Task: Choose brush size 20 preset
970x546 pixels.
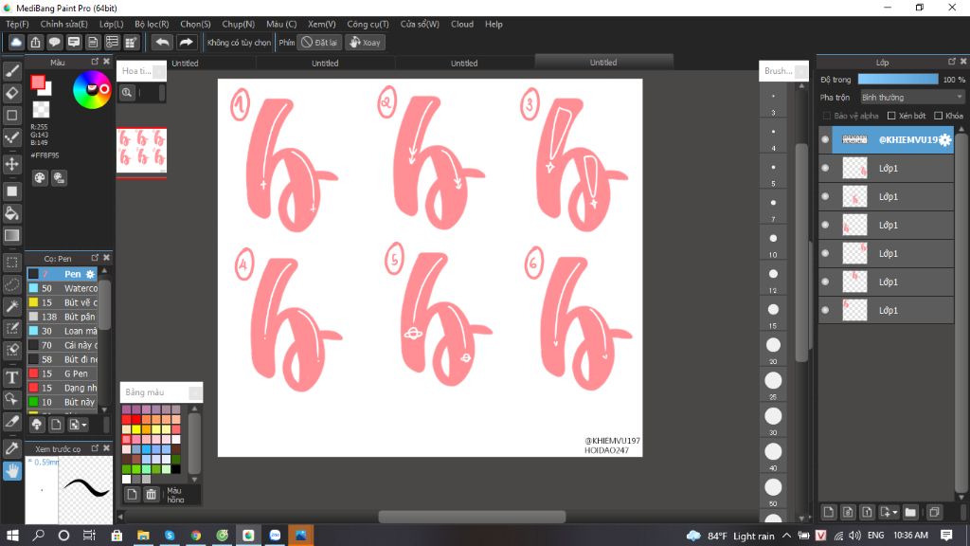Action: point(773,345)
